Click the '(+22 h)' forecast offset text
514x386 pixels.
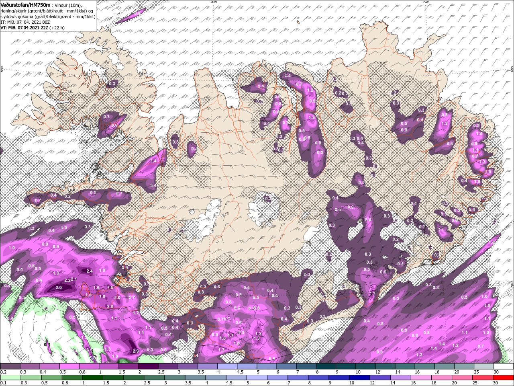(x=57, y=28)
